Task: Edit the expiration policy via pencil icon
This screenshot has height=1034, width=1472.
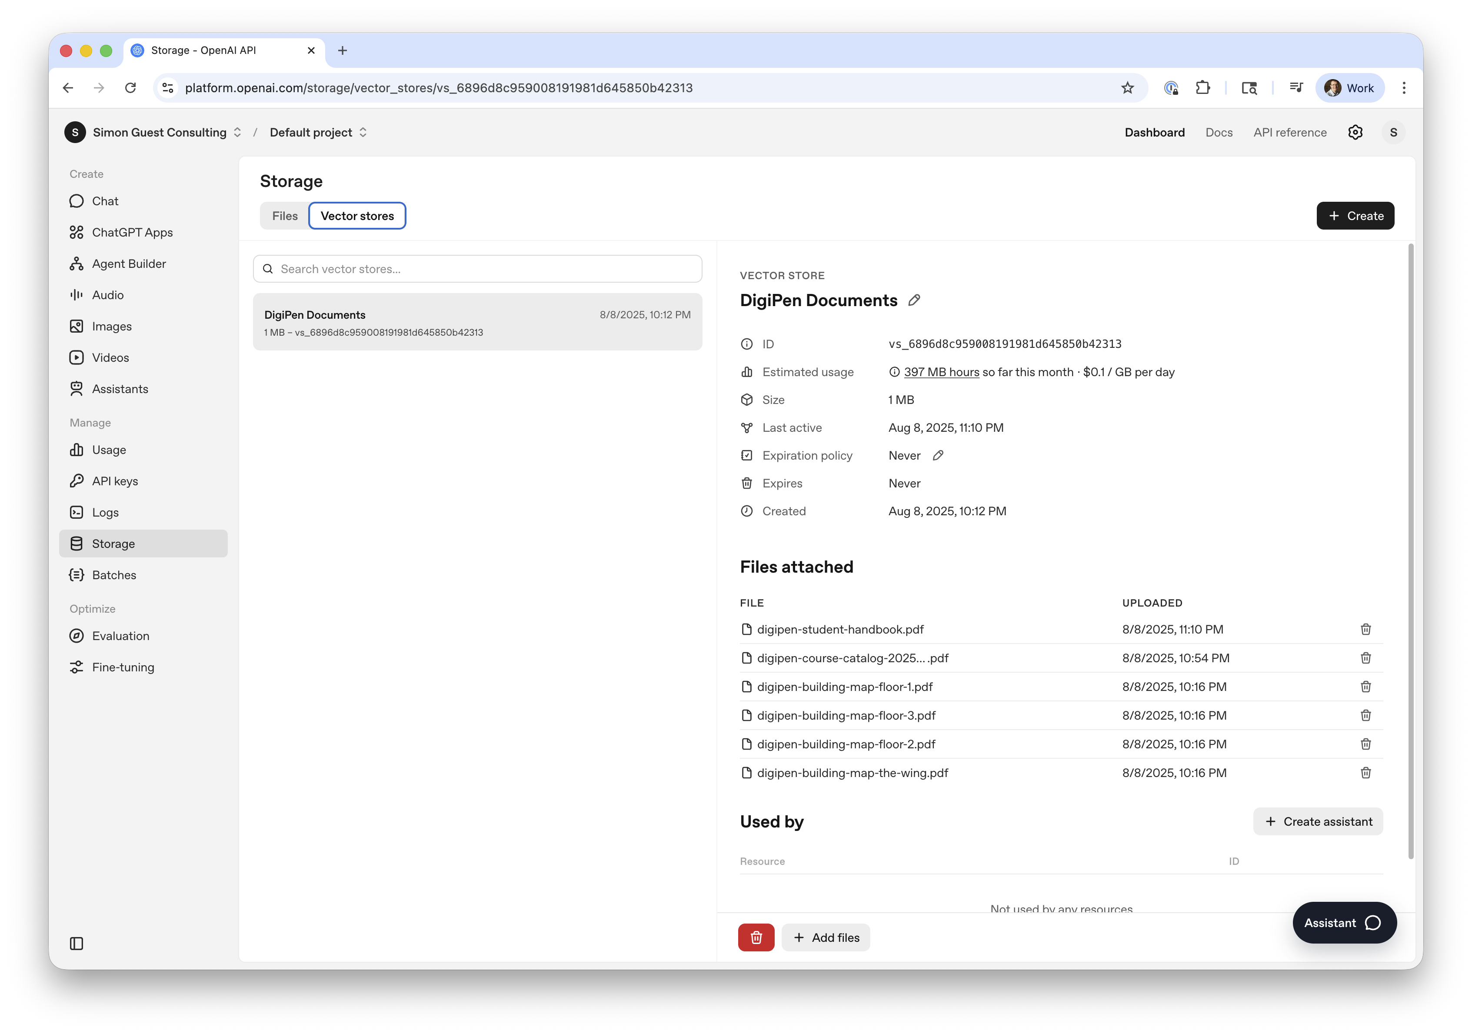Action: [x=938, y=455]
